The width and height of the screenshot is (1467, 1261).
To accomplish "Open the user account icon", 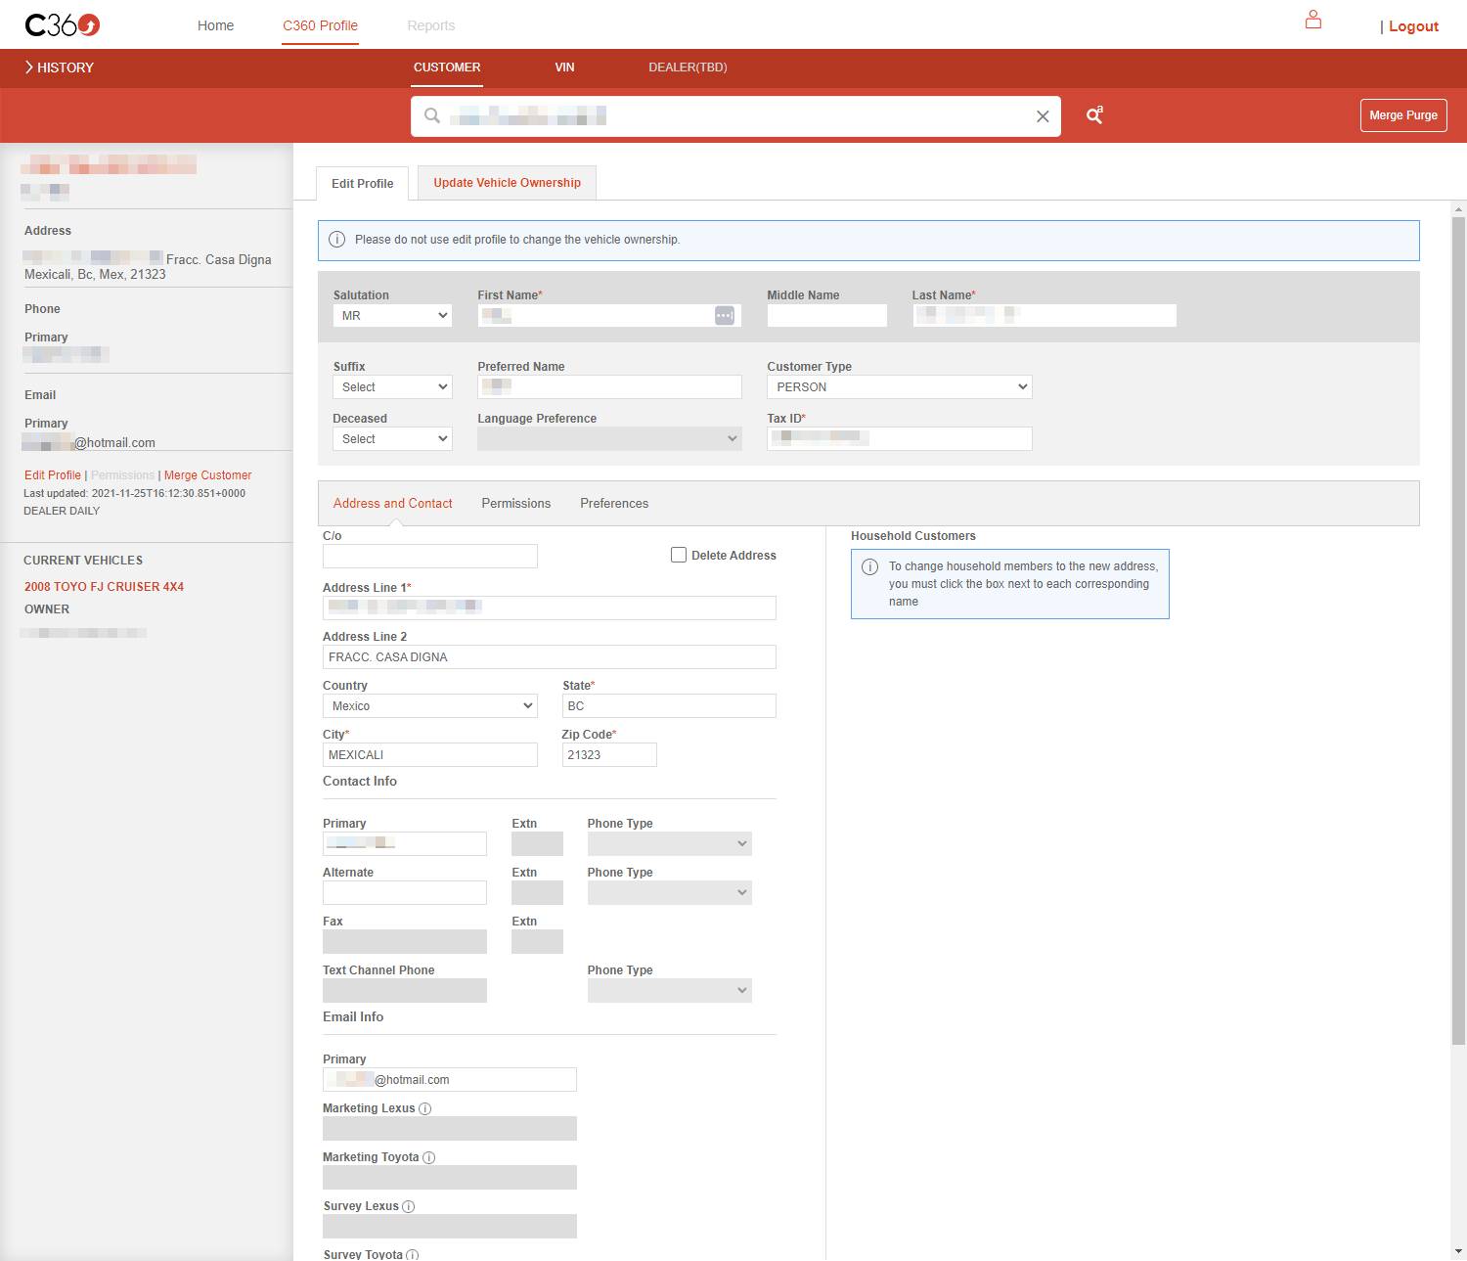I will [1313, 20].
